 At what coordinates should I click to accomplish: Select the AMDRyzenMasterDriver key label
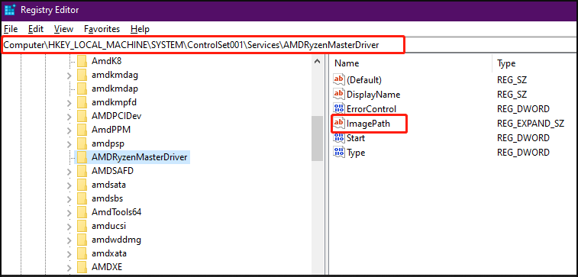(140, 158)
